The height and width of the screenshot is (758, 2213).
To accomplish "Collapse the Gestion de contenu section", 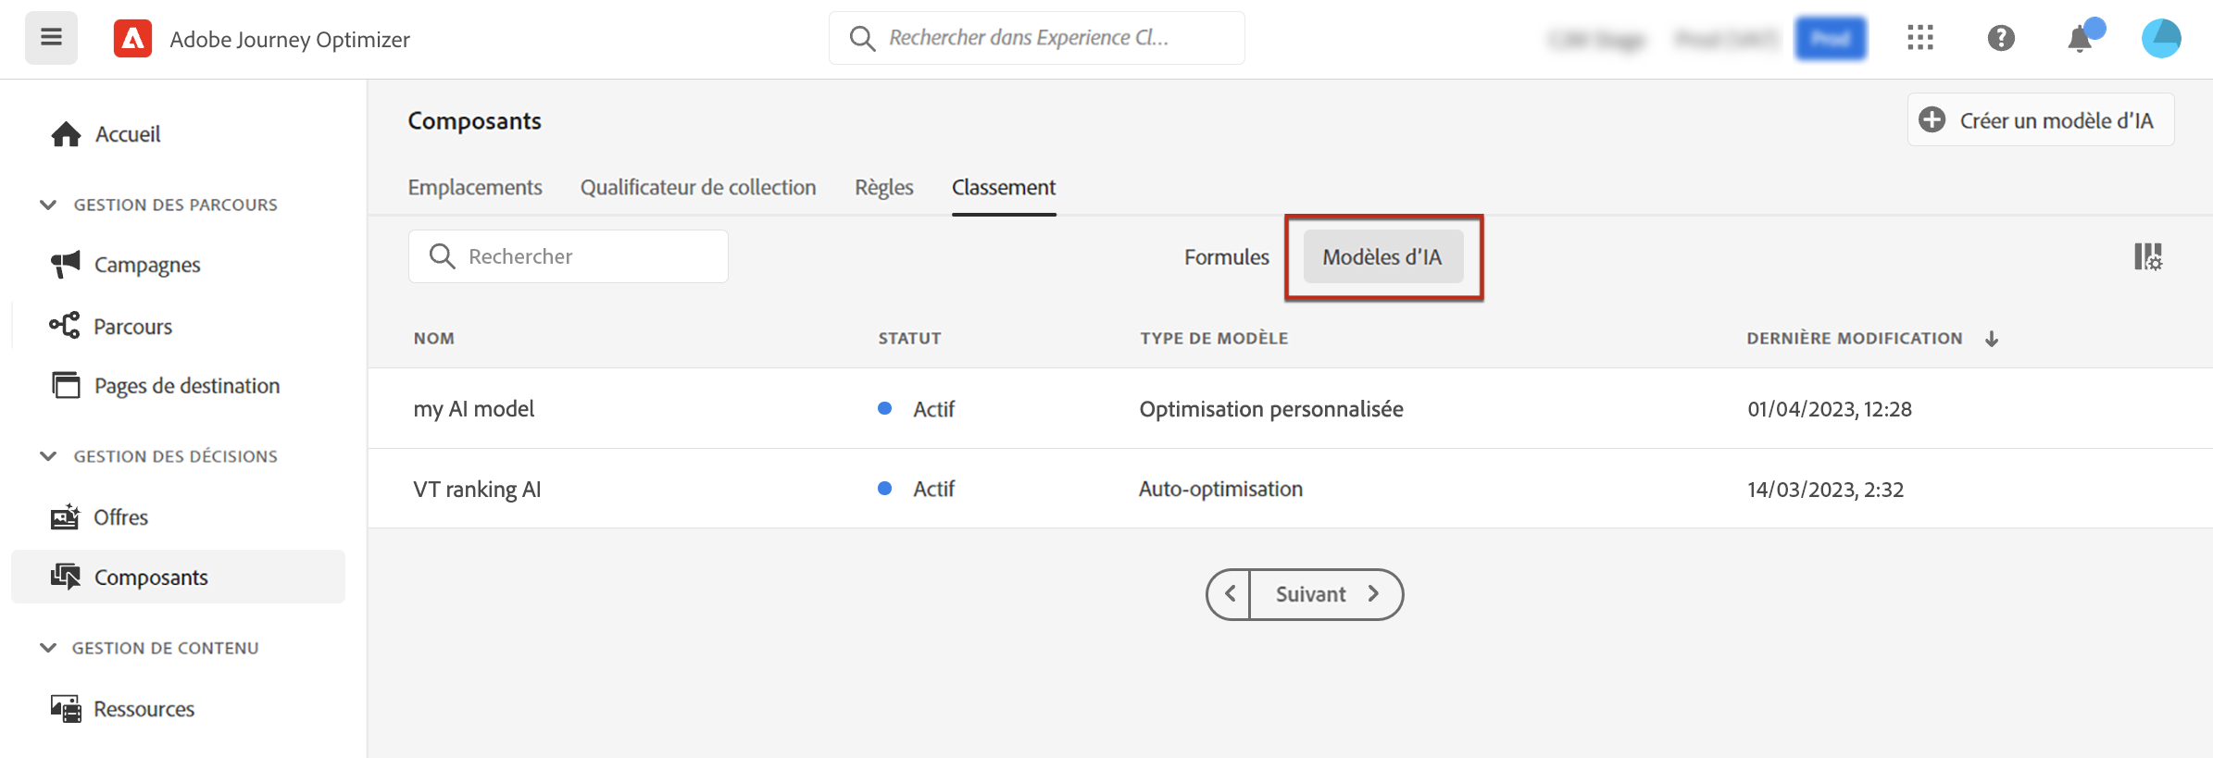I will (x=48, y=648).
